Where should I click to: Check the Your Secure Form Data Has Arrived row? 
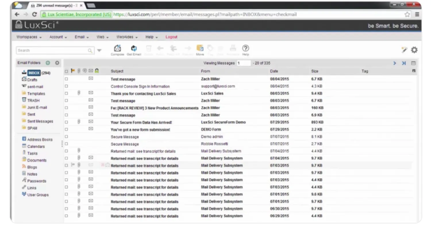tap(66, 122)
